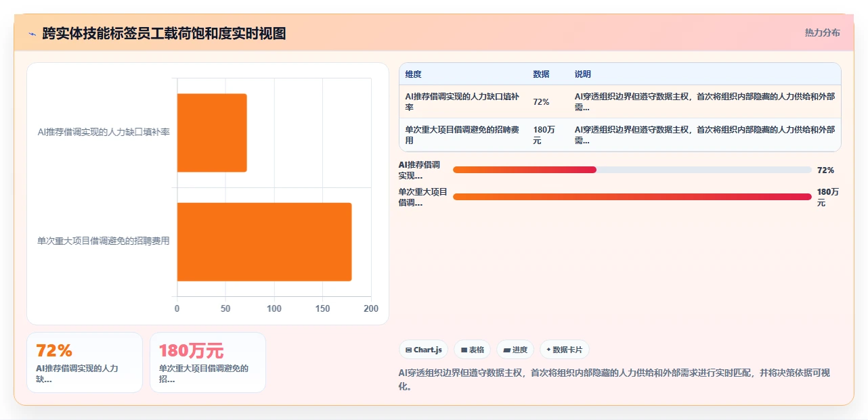Click progress label 单次重大项目借调...

423,197
